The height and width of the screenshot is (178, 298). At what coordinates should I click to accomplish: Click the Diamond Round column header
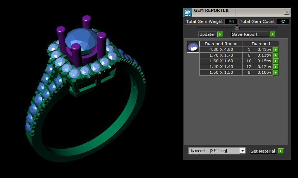click(221, 44)
